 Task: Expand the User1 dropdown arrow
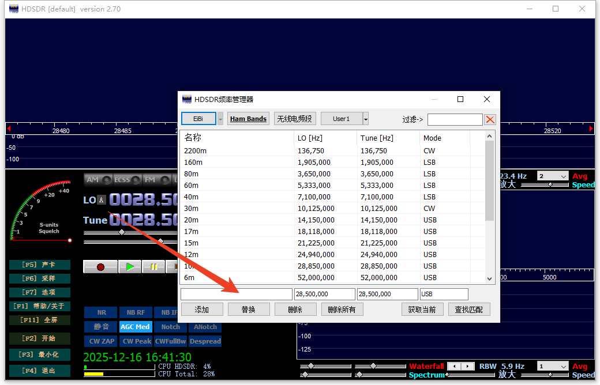point(366,119)
